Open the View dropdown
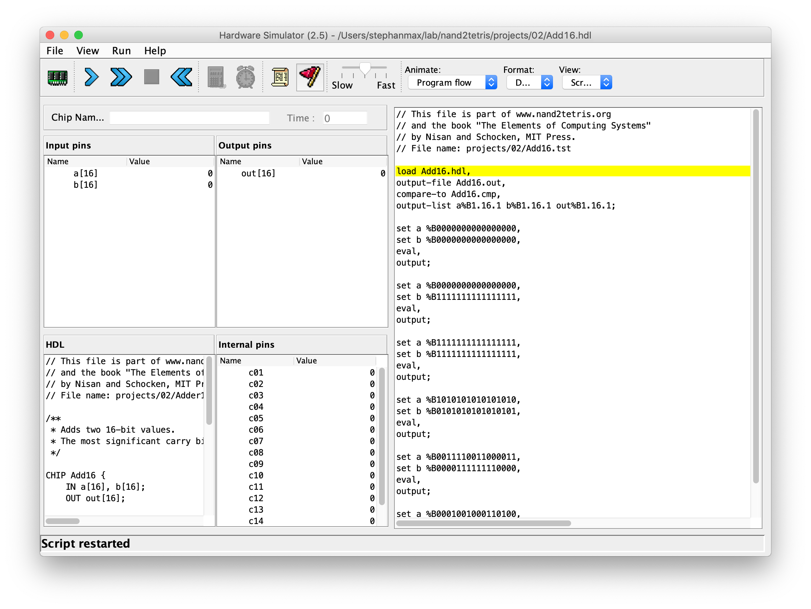 pyautogui.click(x=587, y=82)
